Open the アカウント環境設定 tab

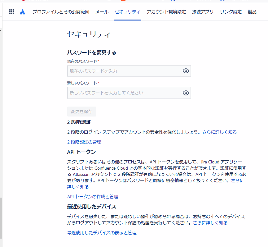pyautogui.click(x=166, y=12)
